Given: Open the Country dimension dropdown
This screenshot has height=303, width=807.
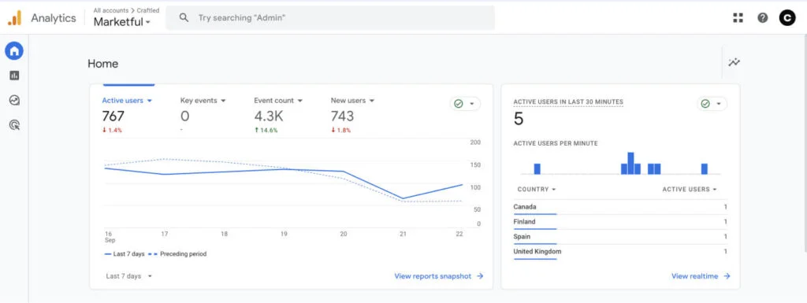Looking at the screenshot, I should coord(537,190).
